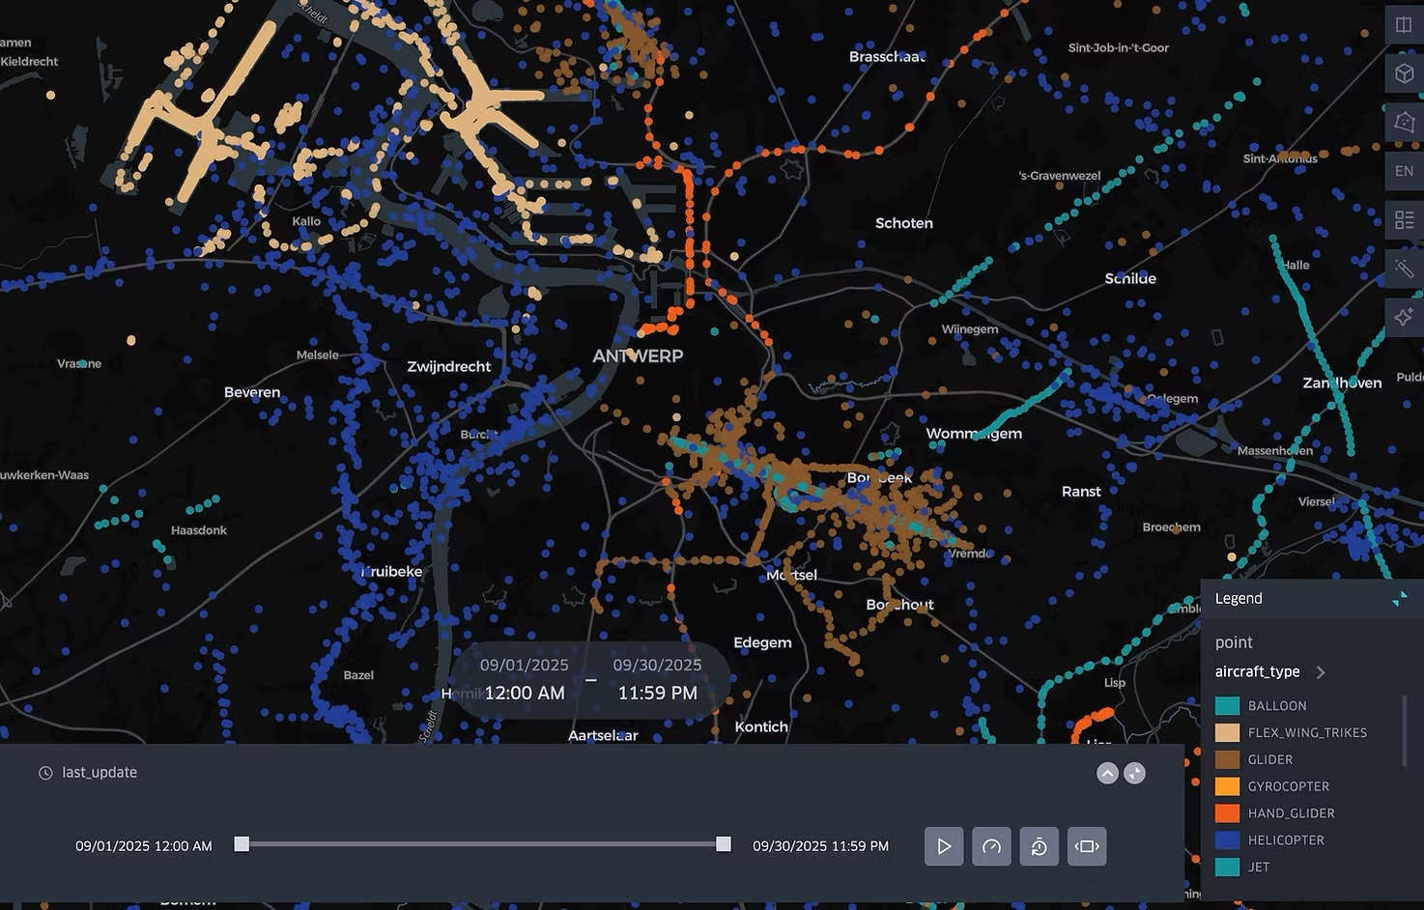
Task: Switch the map to 3D view
Action: point(1403,72)
